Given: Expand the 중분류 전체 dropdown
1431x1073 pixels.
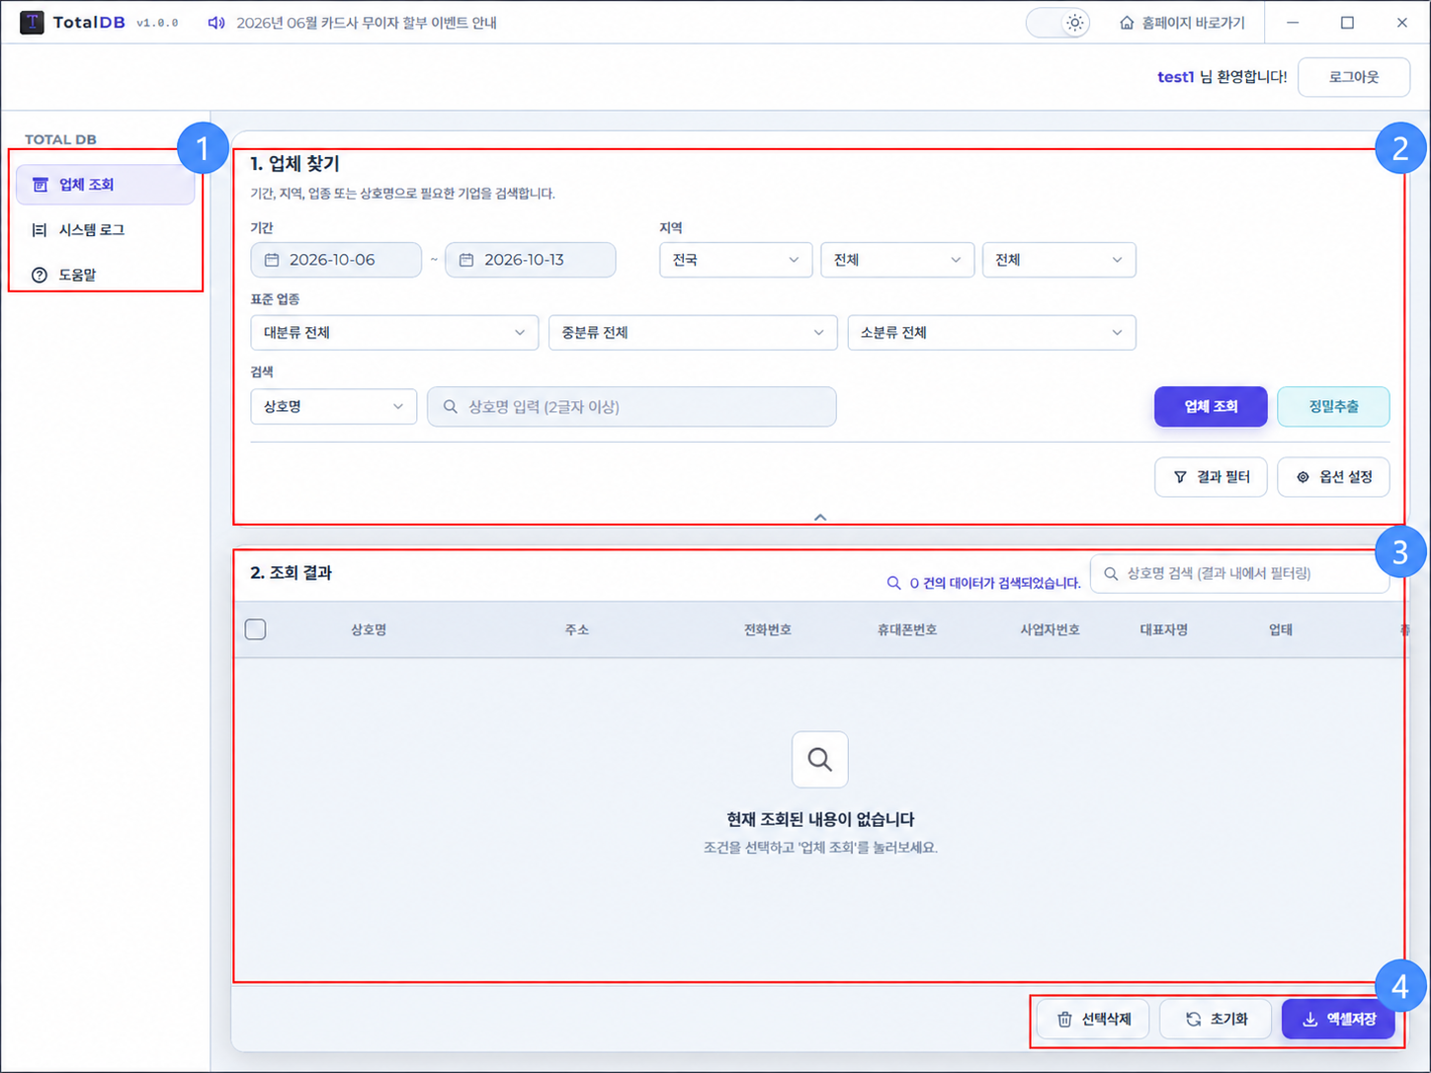Looking at the screenshot, I should click(x=693, y=333).
